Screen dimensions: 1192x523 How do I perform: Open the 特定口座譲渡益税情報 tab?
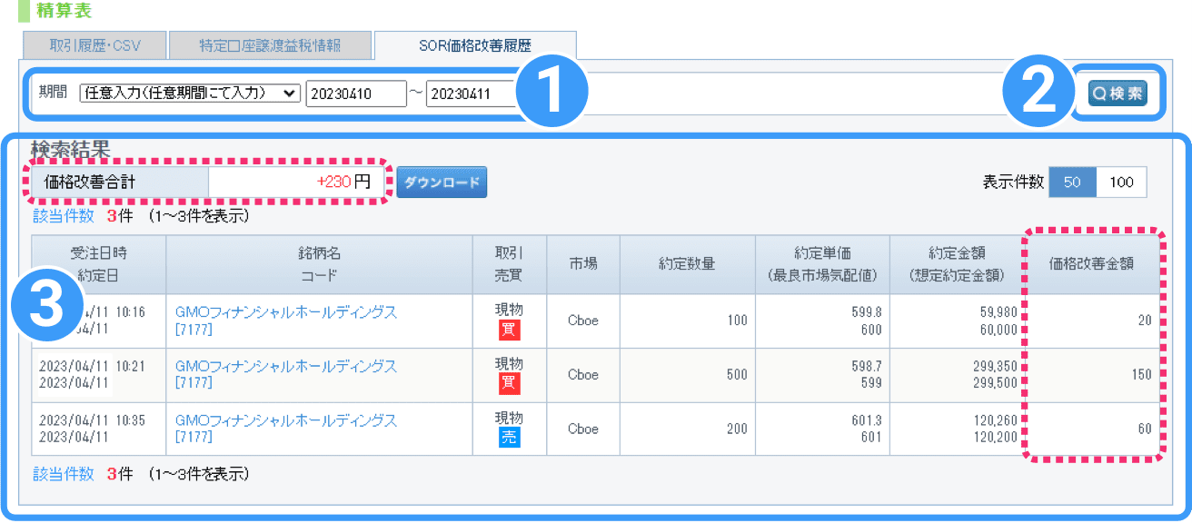point(269,45)
